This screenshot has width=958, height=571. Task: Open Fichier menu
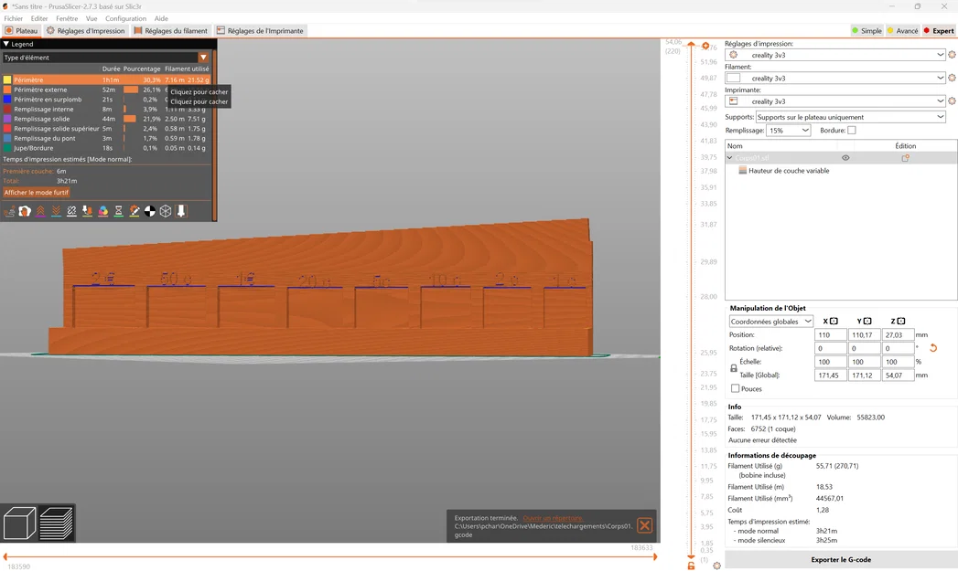[x=14, y=19]
